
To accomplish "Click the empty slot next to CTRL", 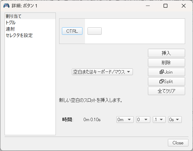I will point(94,31).
